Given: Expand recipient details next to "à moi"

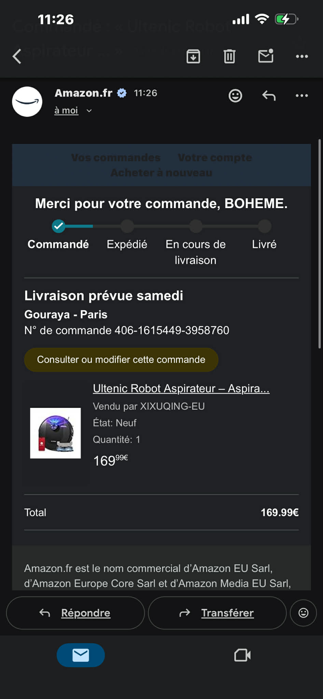Looking at the screenshot, I should (x=89, y=111).
